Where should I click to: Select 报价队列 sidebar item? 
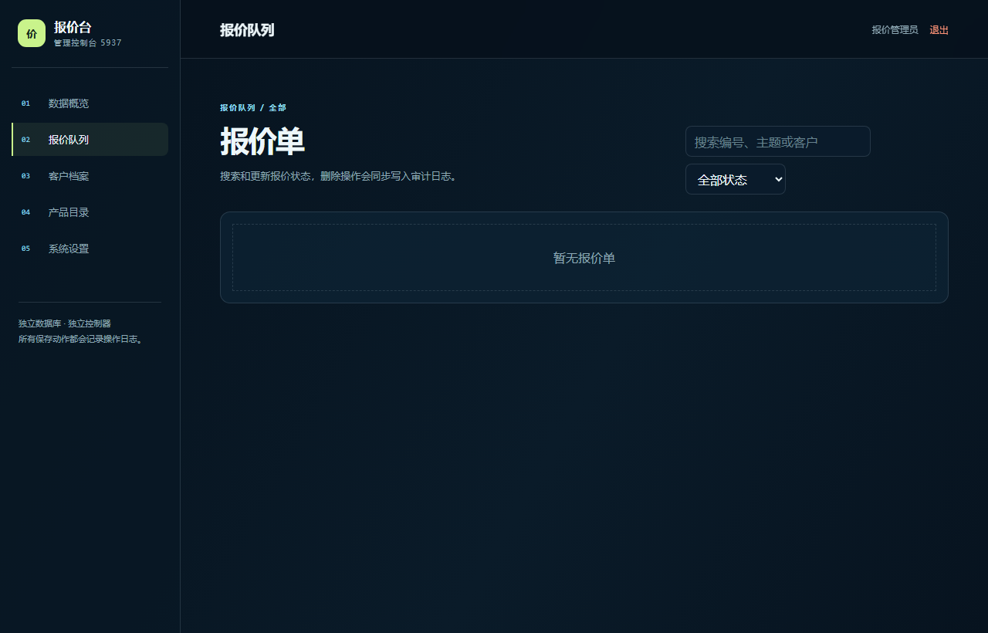pyautogui.click(x=90, y=140)
